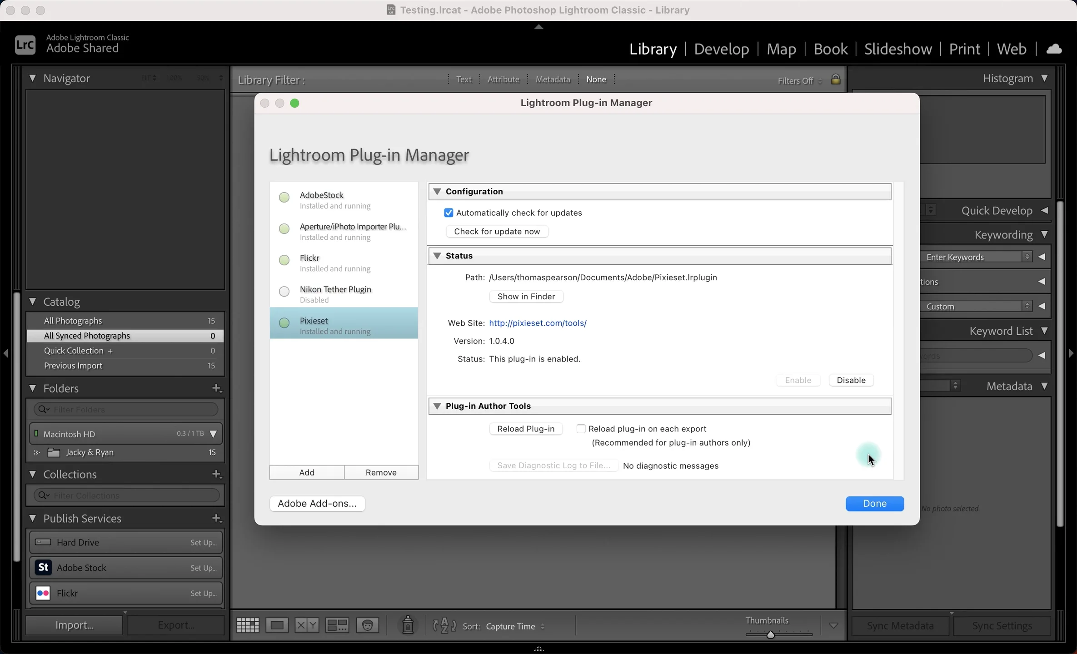The width and height of the screenshot is (1077, 654).
Task: Open the People face view icon
Action: pos(367,625)
